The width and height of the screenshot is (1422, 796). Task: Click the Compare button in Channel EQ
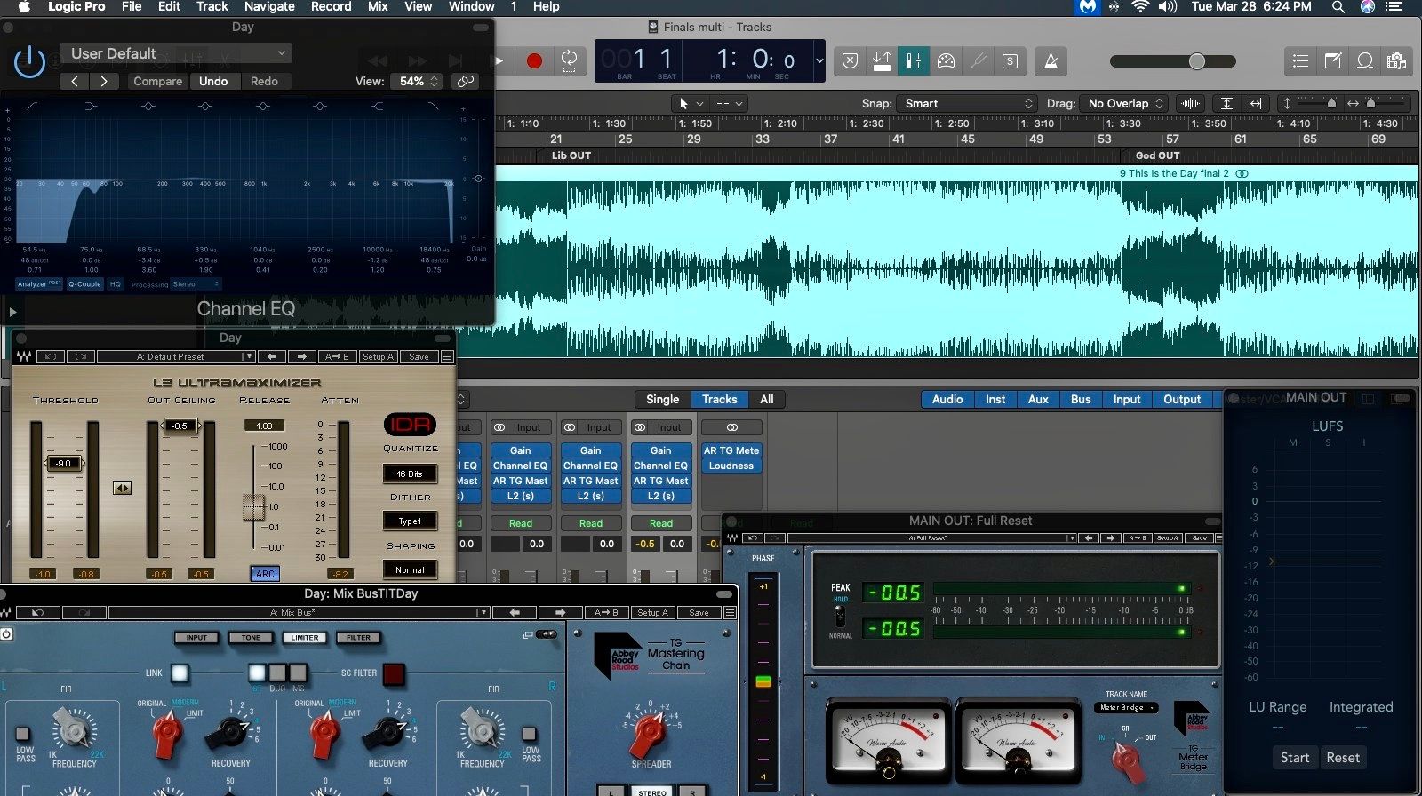pos(157,81)
